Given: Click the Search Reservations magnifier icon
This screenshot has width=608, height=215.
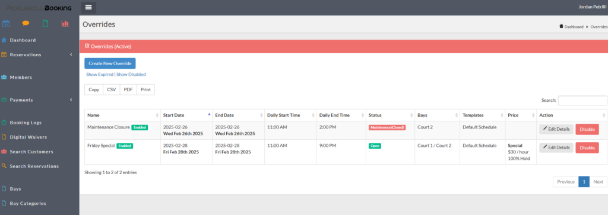Looking at the screenshot, I should pyautogui.click(x=4, y=166).
